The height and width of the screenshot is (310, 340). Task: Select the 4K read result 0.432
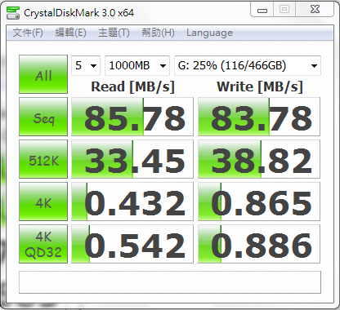click(132, 201)
